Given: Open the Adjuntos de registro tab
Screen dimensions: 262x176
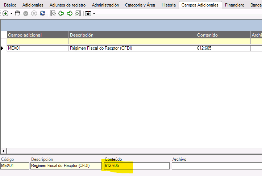Looking at the screenshot, I should [x=67, y=5].
